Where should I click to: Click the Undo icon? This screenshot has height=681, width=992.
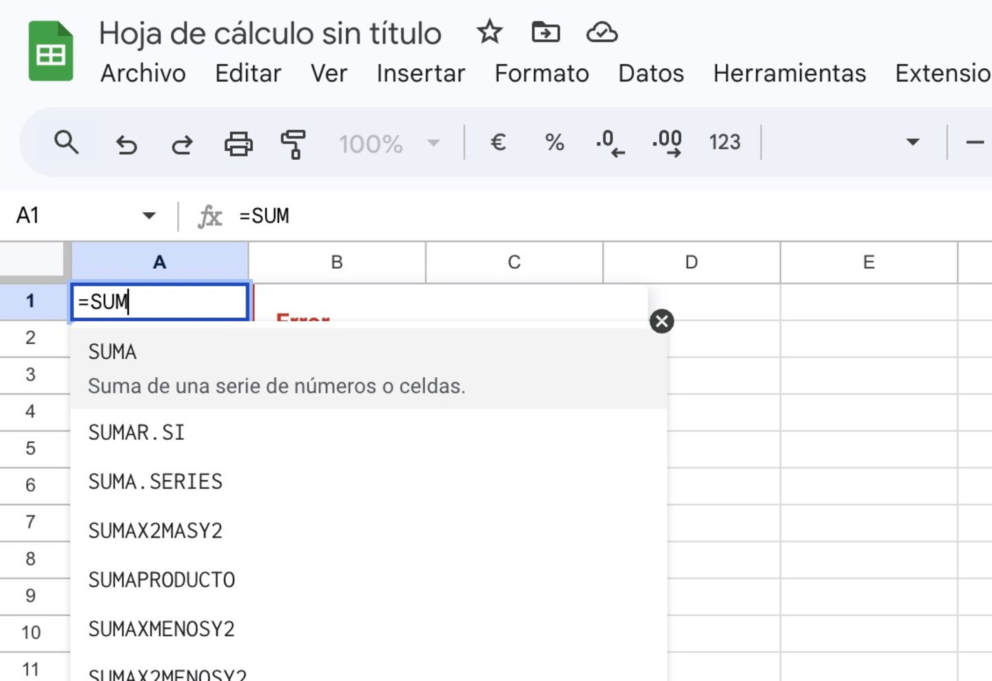[127, 144]
